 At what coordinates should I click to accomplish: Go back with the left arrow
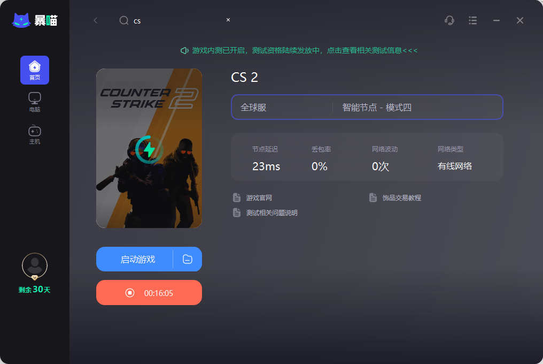pyautogui.click(x=96, y=20)
